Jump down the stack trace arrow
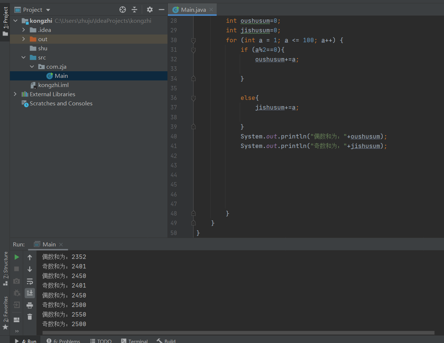Screen dimensions: 444x343 30,269
